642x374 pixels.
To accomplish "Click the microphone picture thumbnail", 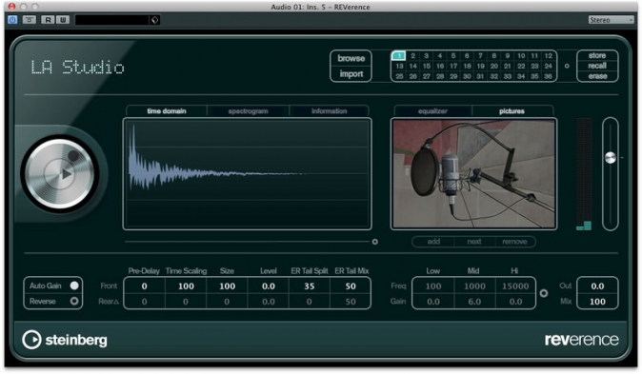I will 474,174.
